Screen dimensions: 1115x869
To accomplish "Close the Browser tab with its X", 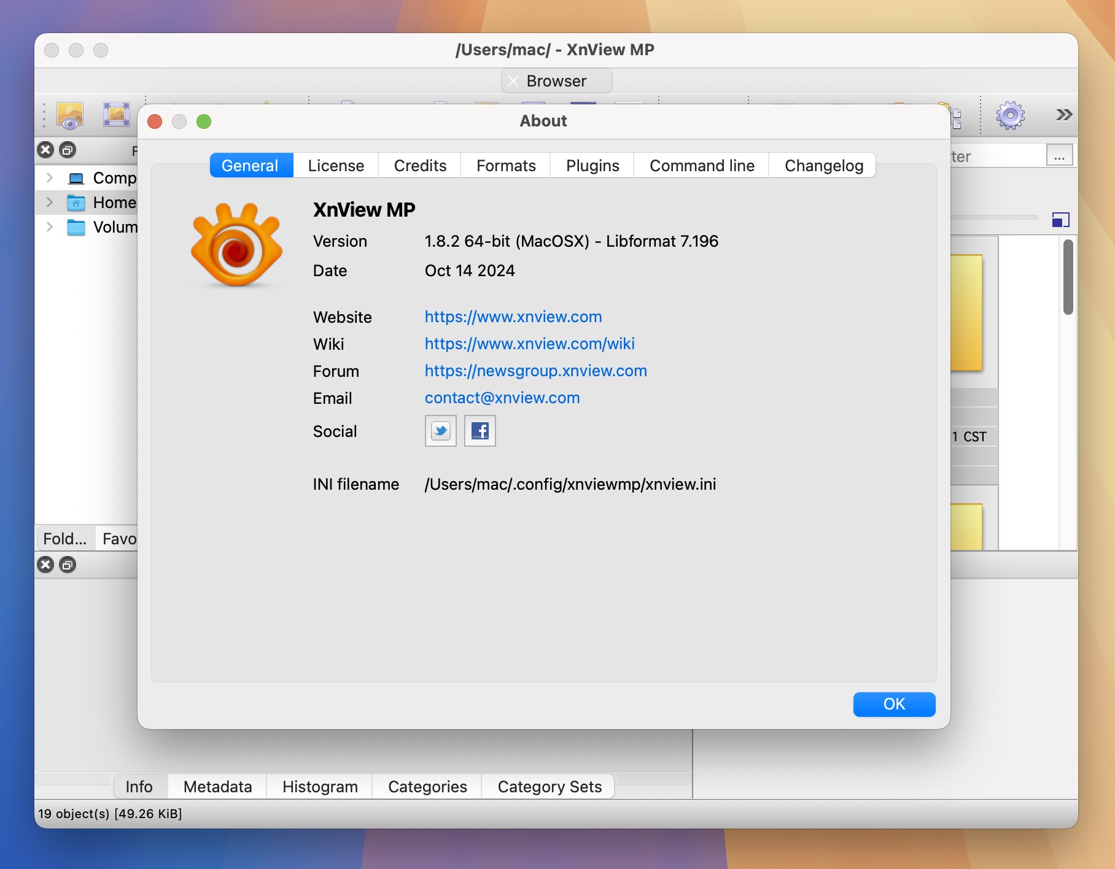I will (x=513, y=81).
